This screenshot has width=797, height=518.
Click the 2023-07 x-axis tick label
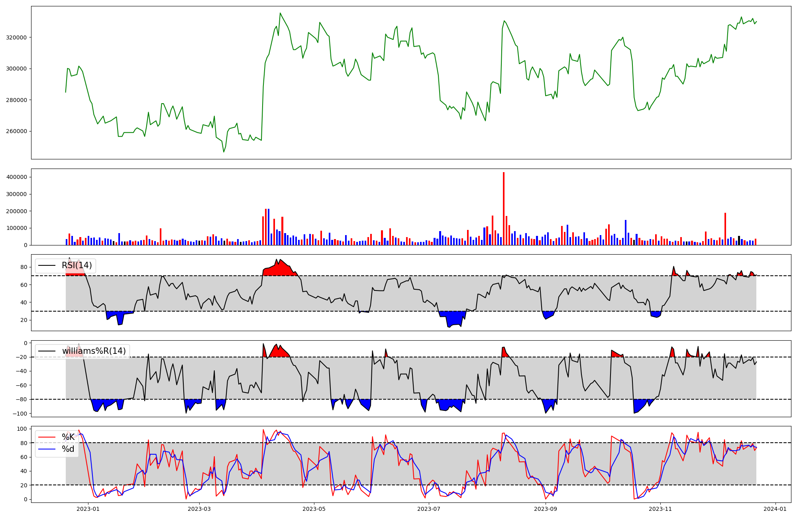coord(429,509)
